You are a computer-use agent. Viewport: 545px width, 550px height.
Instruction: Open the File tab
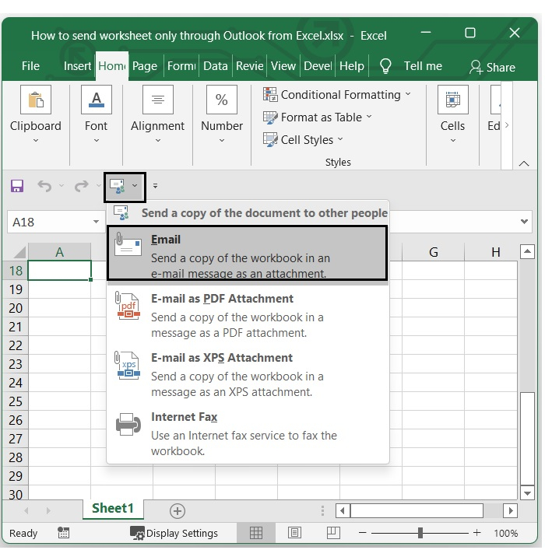30,66
